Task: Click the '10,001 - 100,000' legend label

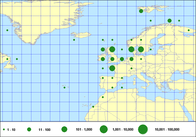Action: tap(167, 130)
